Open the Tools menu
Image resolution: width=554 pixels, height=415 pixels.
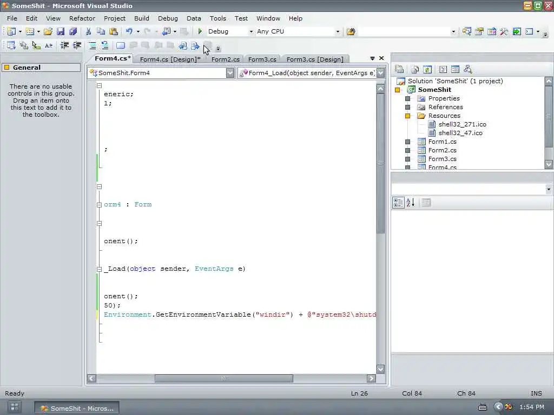(217, 18)
